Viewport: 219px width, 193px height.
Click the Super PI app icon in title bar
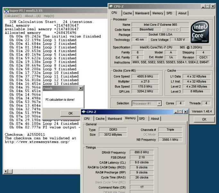(x=6, y=11)
